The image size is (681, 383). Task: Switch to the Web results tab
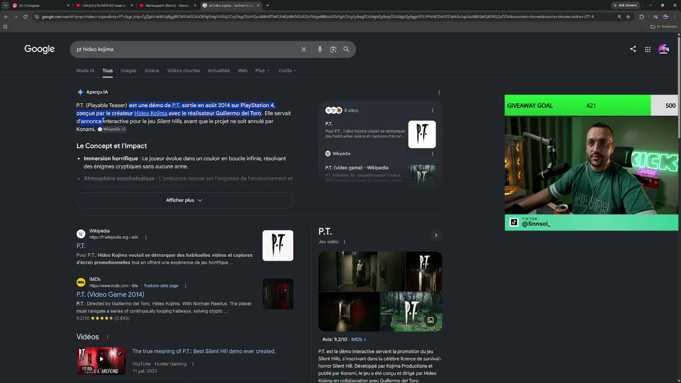point(243,71)
